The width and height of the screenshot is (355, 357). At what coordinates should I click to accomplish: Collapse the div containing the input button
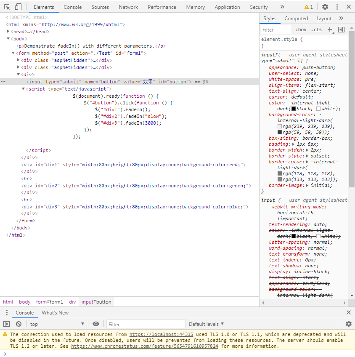click(x=18, y=74)
